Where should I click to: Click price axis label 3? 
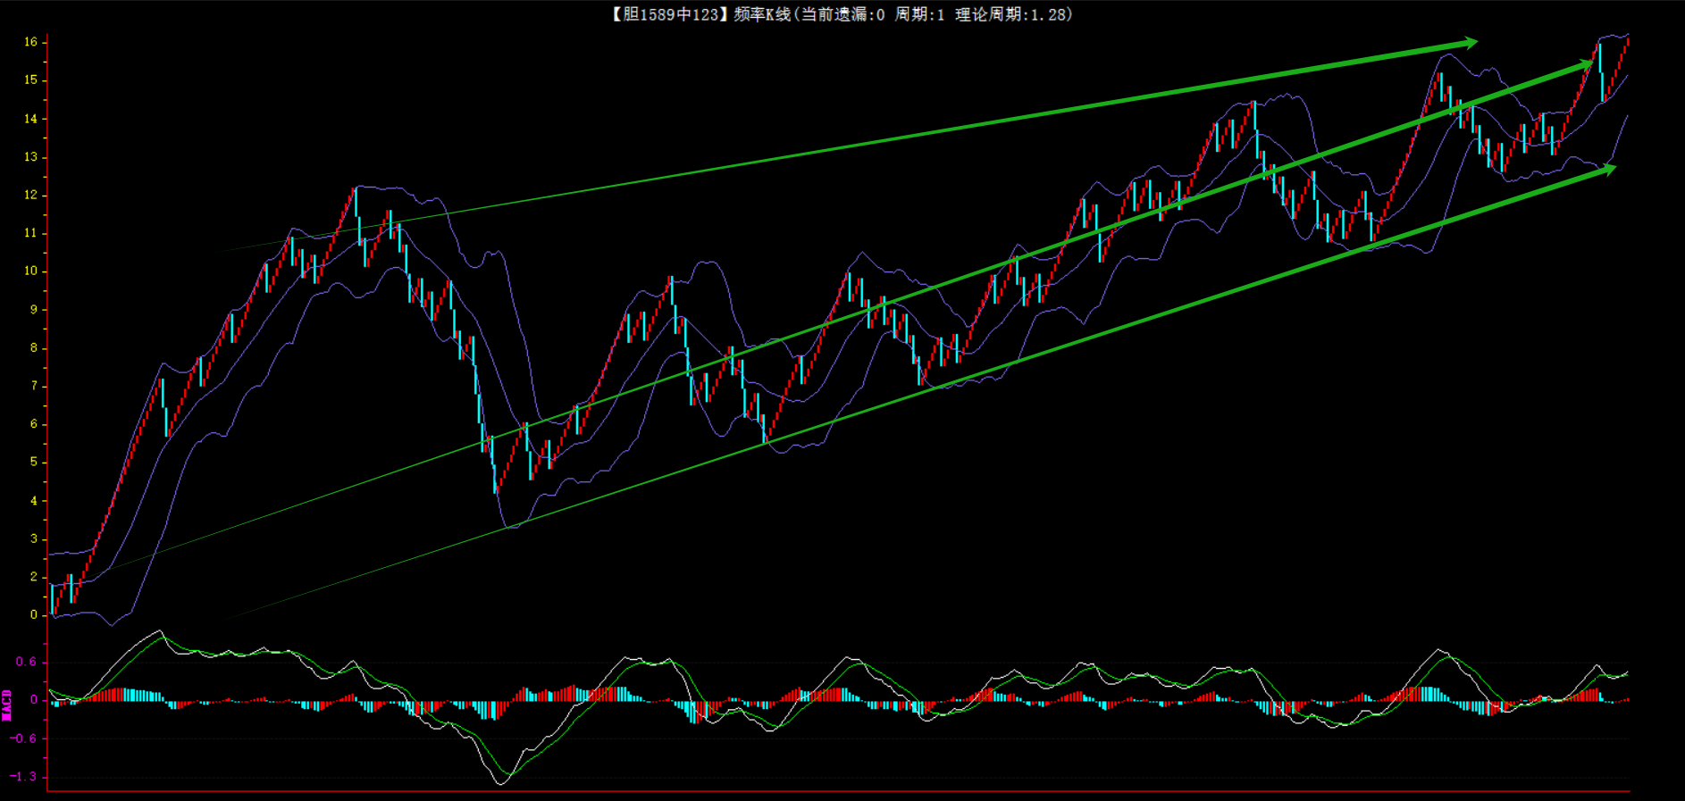34,538
